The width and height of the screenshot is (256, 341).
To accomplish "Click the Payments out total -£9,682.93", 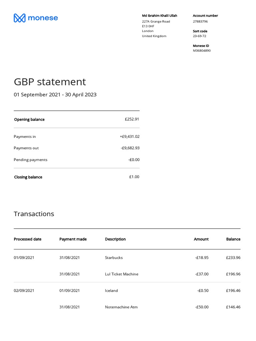I will click(130, 148).
